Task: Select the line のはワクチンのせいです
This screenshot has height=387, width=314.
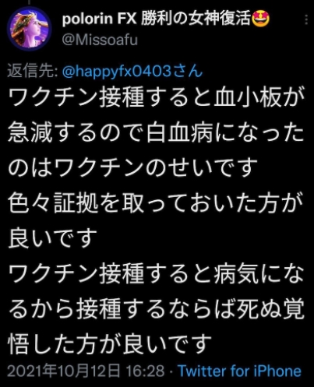Action: (x=133, y=167)
